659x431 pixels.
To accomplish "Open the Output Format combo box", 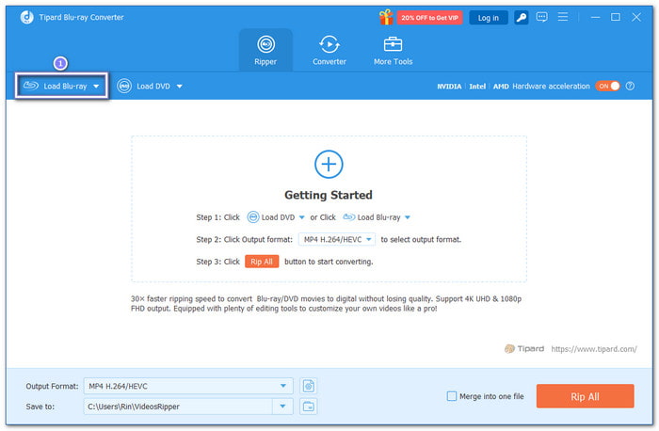I will tap(188, 386).
